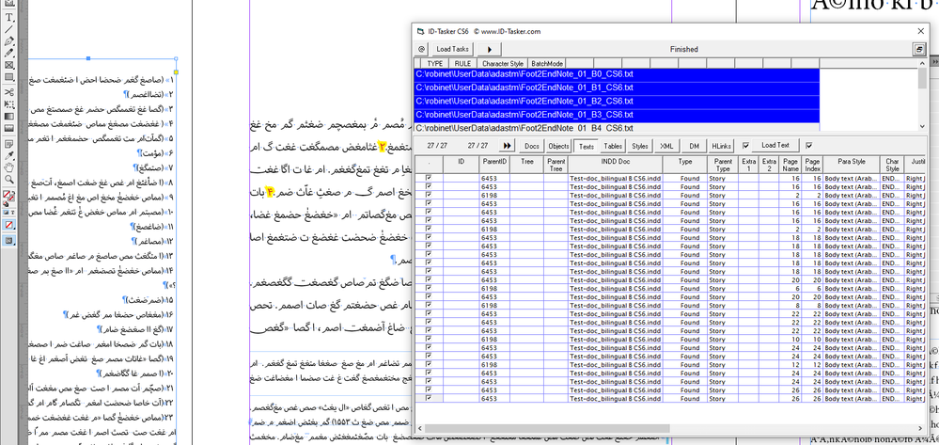
Task: Toggle the checkbox left of Load Text
Action: tap(745, 145)
